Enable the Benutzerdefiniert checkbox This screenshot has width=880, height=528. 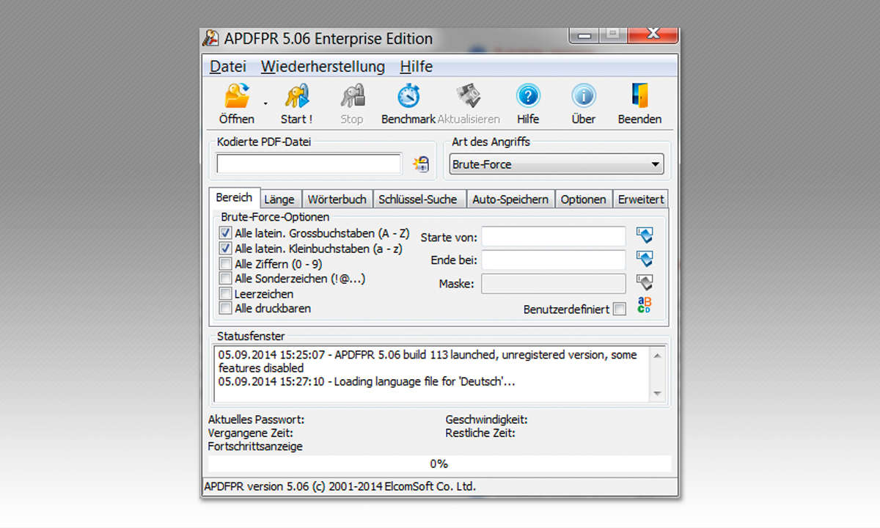pyautogui.click(x=620, y=309)
